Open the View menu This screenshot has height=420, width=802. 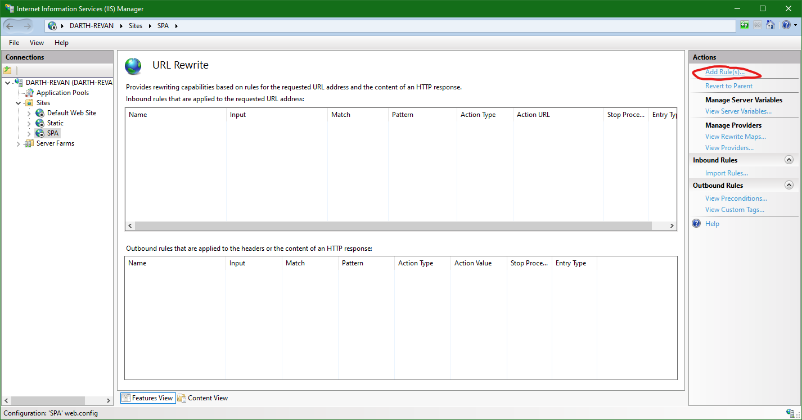[x=36, y=42]
